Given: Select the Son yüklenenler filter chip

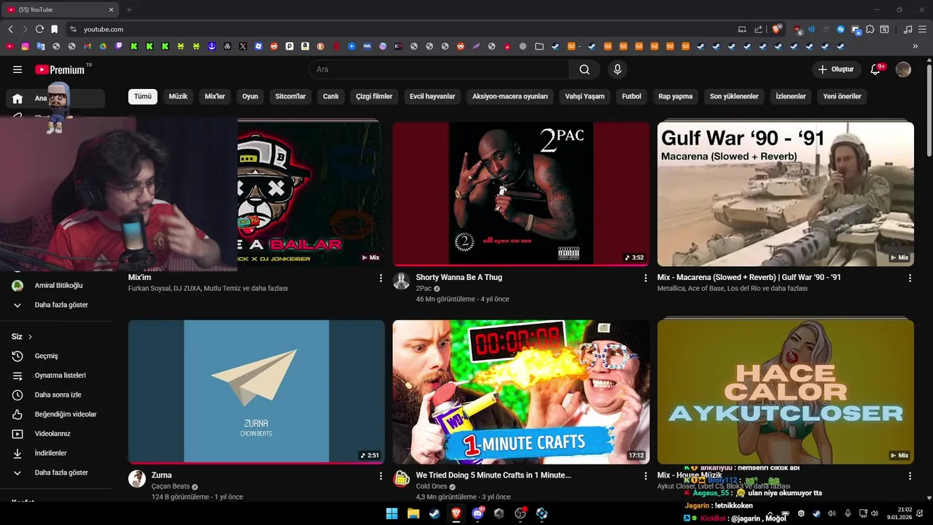Looking at the screenshot, I should pos(734,96).
